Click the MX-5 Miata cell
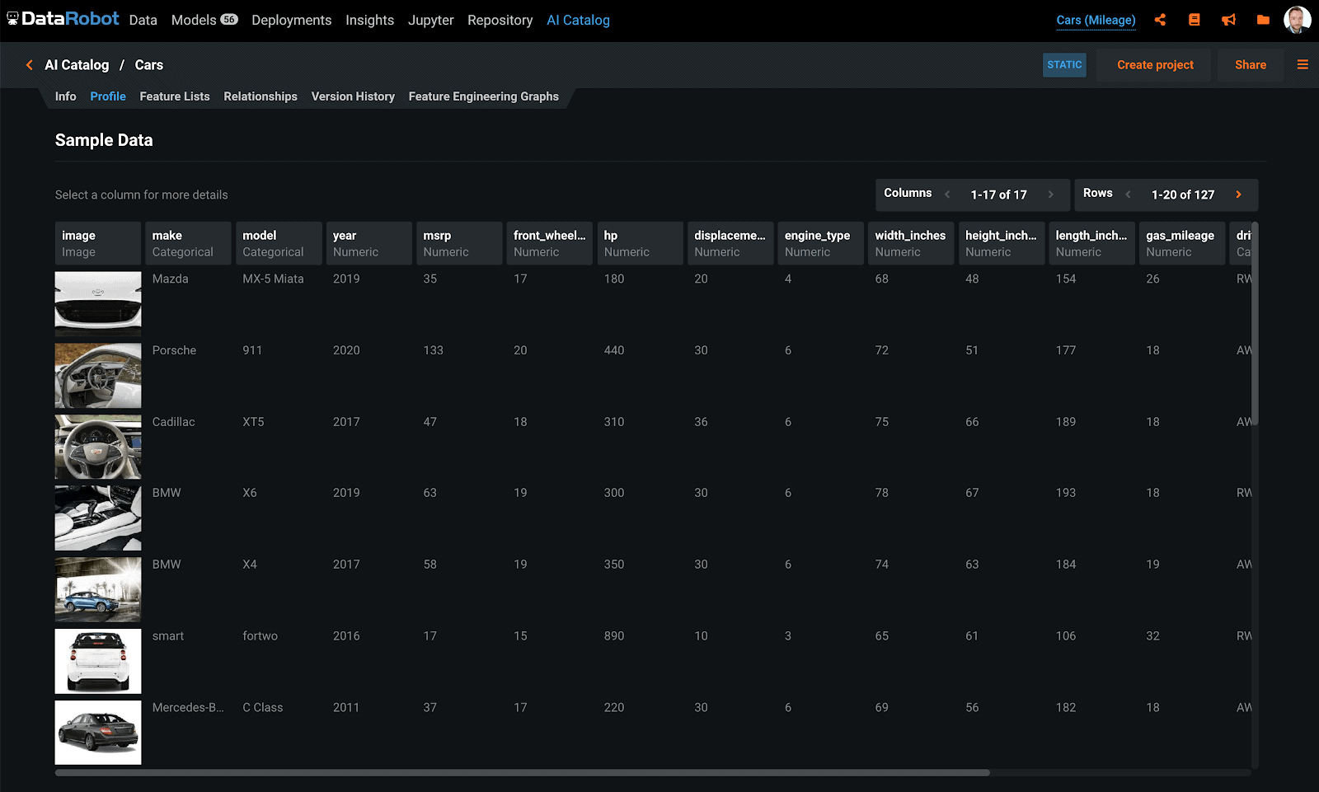The height and width of the screenshot is (792, 1319). pyautogui.click(x=273, y=279)
